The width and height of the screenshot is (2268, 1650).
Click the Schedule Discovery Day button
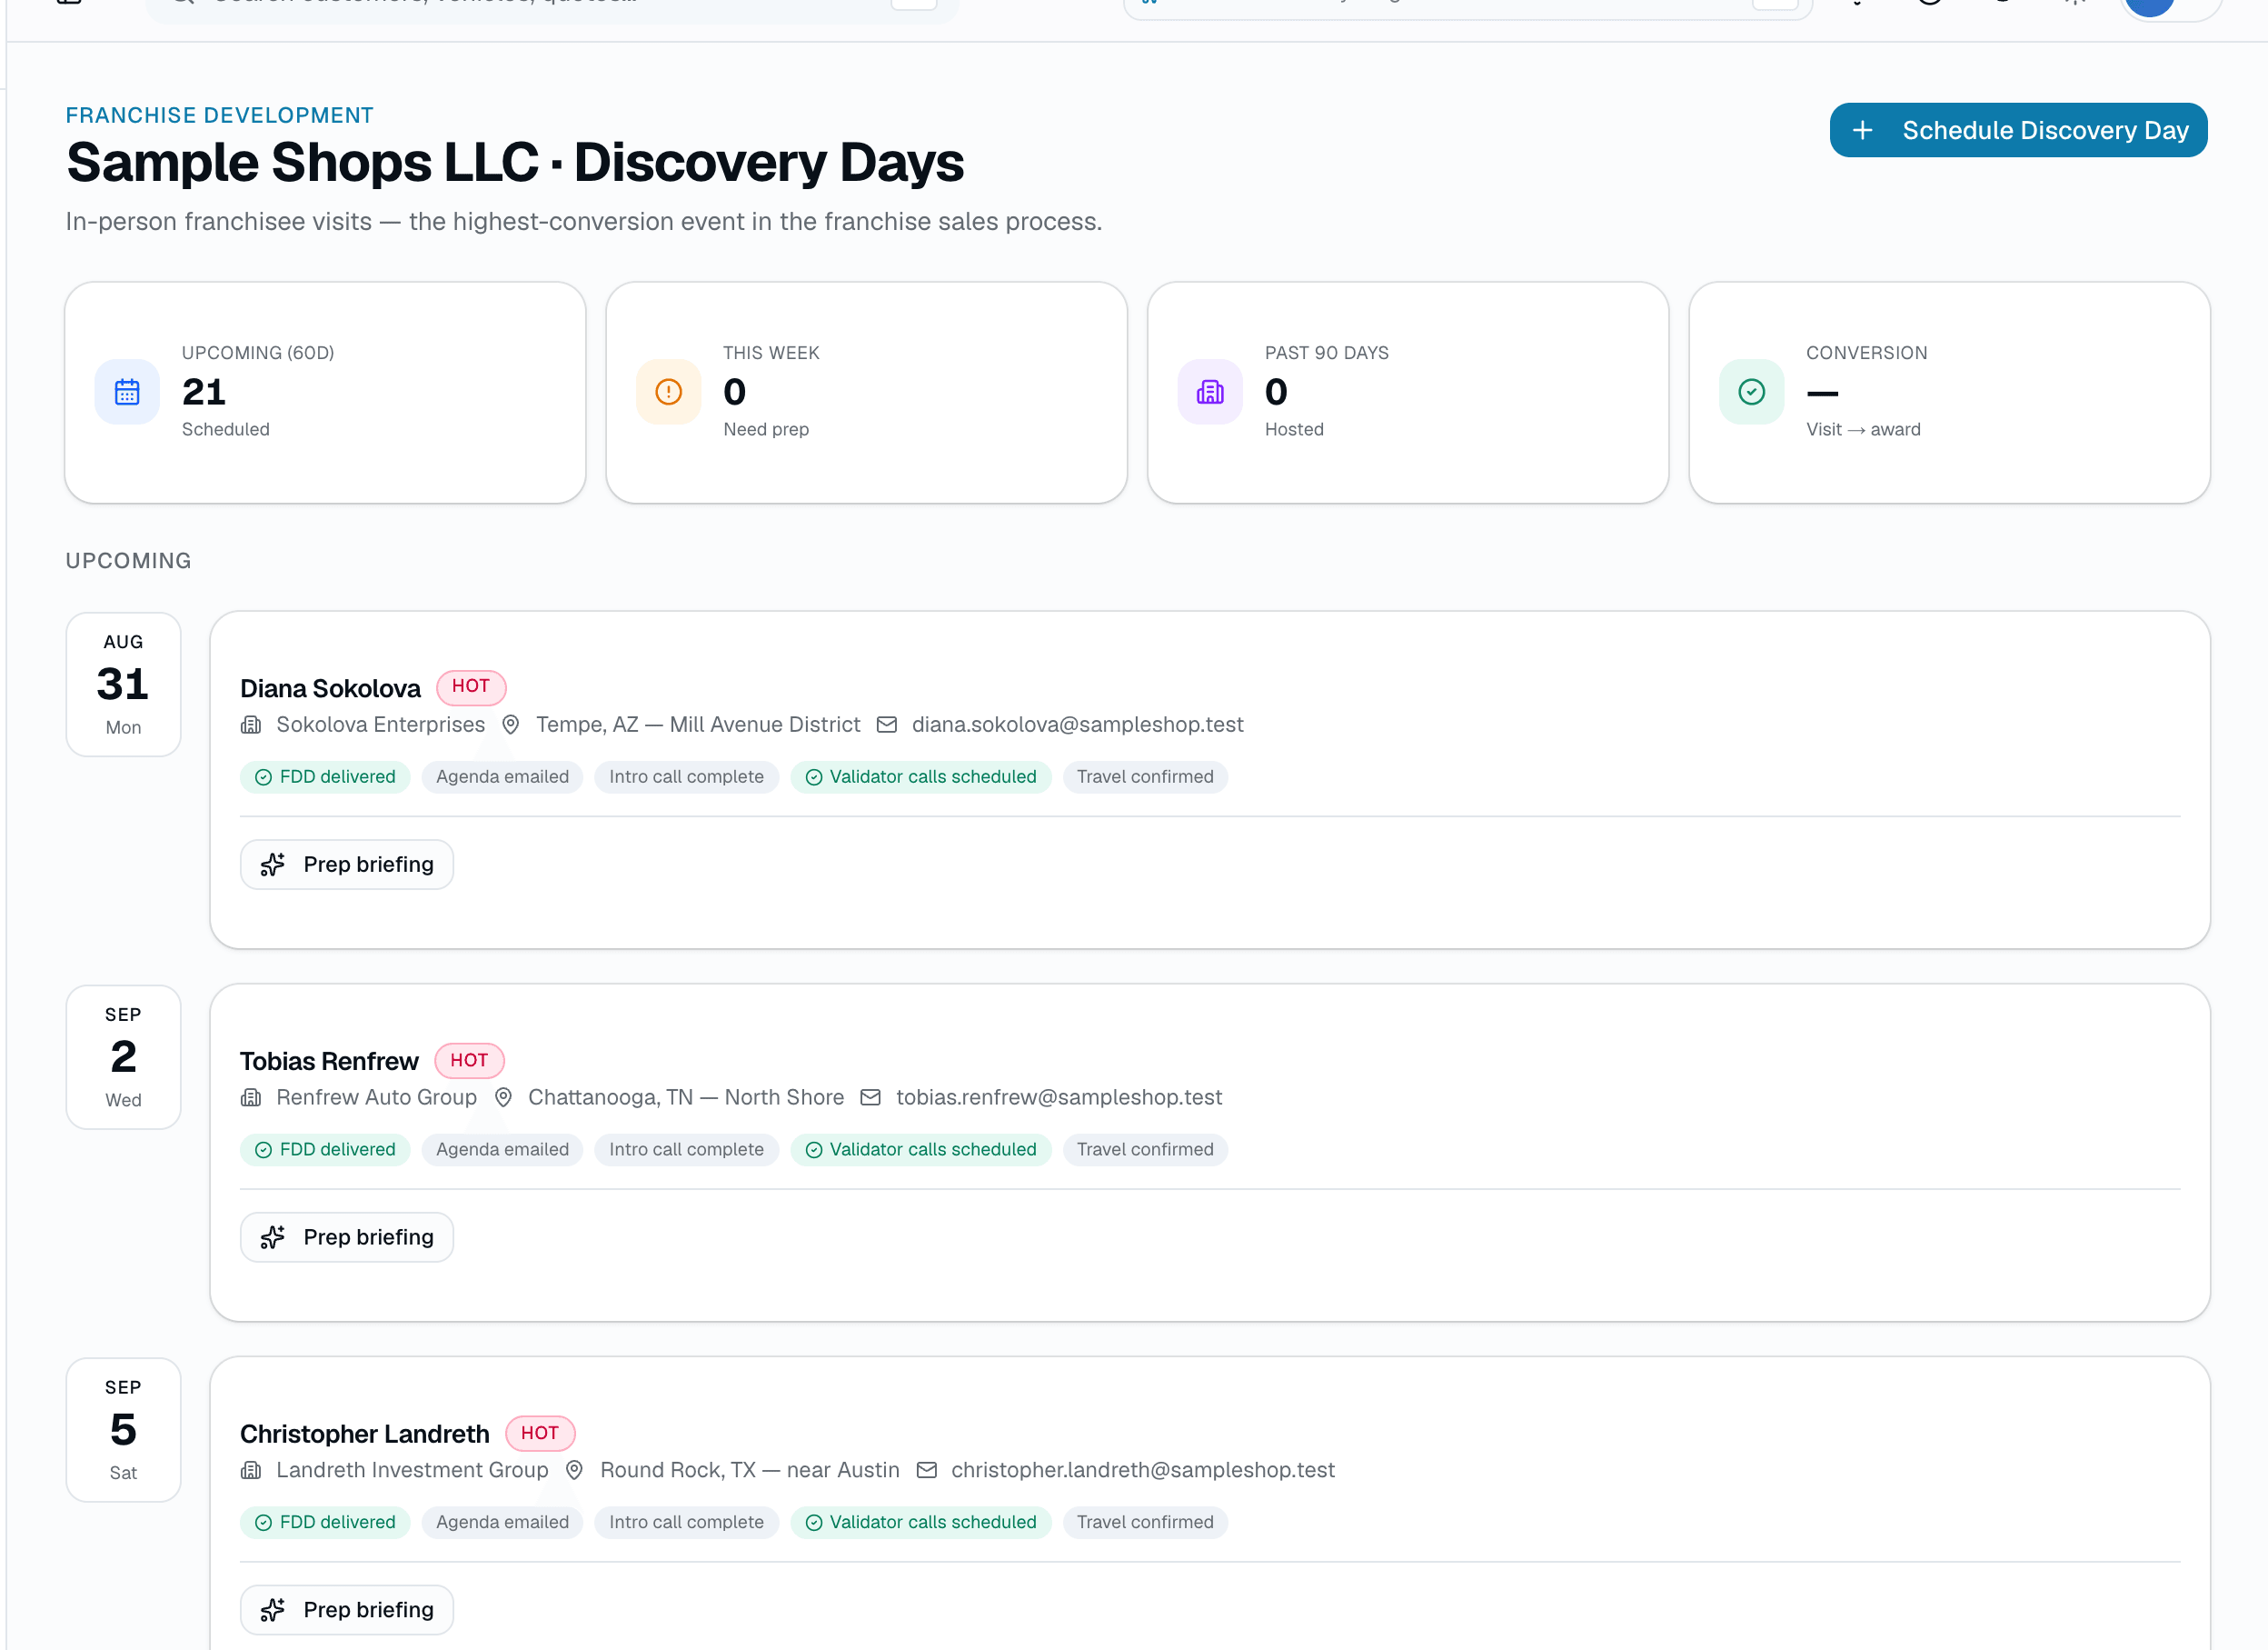click(2018, 130)
